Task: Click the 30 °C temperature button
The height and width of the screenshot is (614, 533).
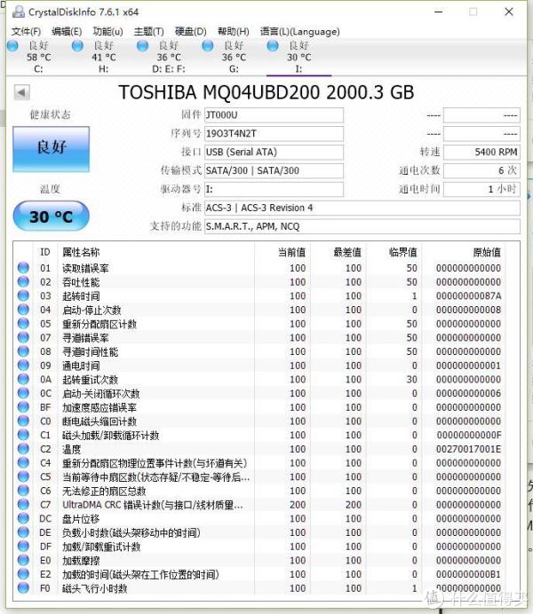Action: coord(52,216)
